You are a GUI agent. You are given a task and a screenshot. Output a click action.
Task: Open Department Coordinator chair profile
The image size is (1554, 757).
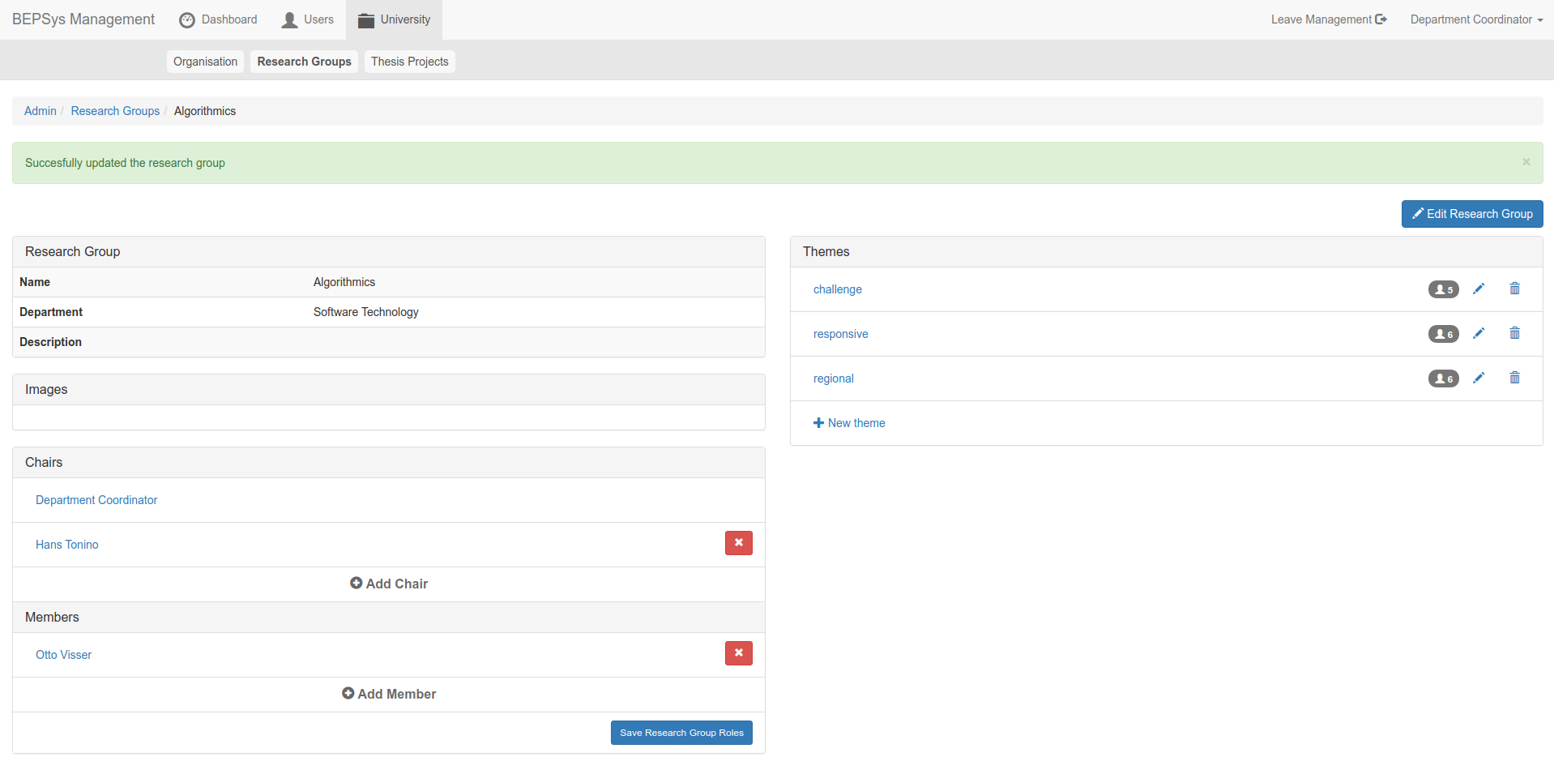(96, 500)
